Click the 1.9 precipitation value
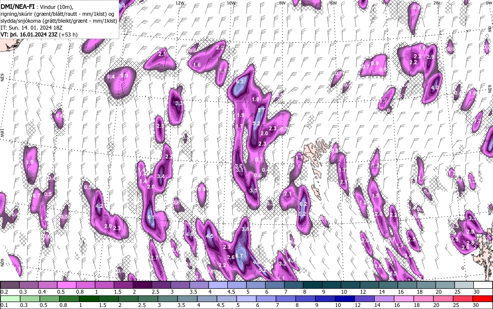 [x=241, y=115]
